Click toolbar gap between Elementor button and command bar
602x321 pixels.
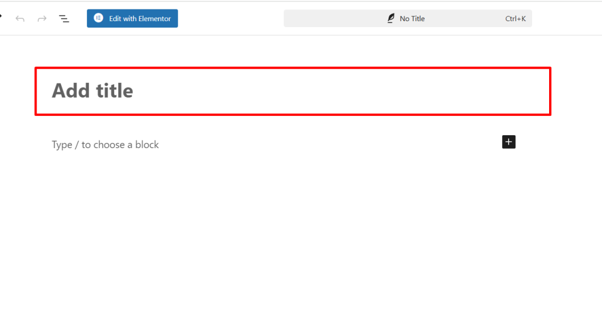[x=230, y=19]
